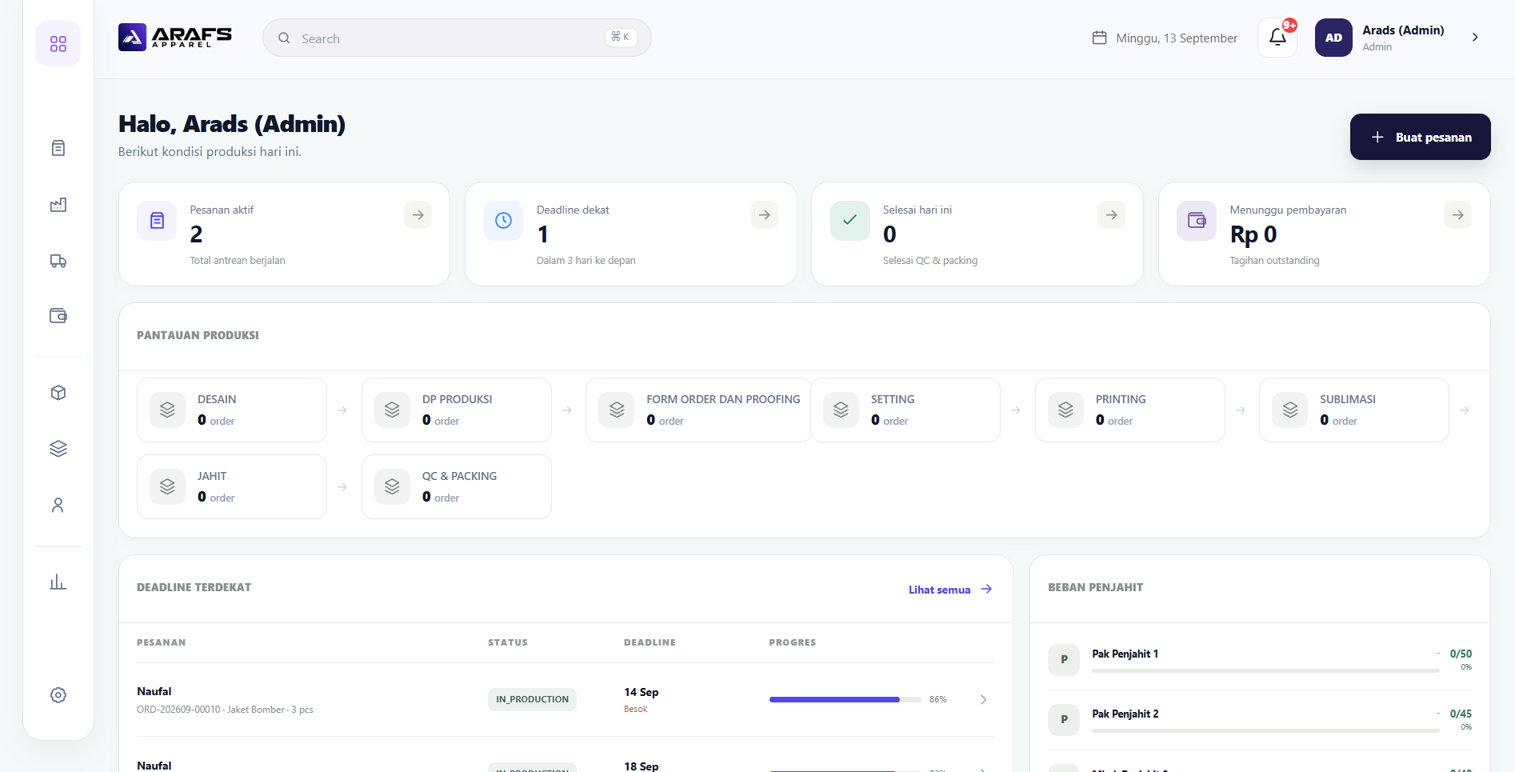
Task: Open the bar chart reports icon in sidebar
Action: 58,582
